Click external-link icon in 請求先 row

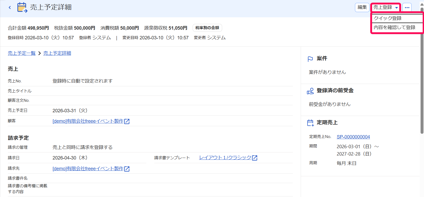(x=127, y=169)
